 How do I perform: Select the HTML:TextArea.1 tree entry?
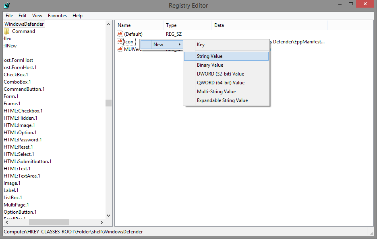(22, 176)
